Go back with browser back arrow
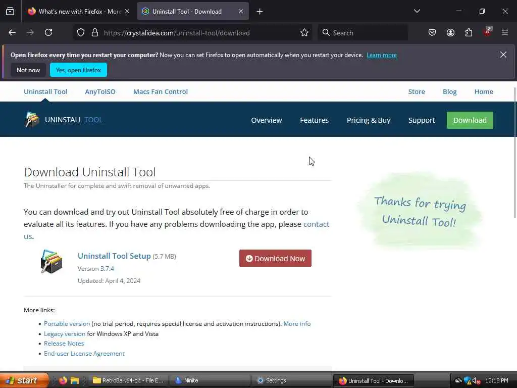Image resolution: width=517 pixels, height=388 pixels. point(12,33)
